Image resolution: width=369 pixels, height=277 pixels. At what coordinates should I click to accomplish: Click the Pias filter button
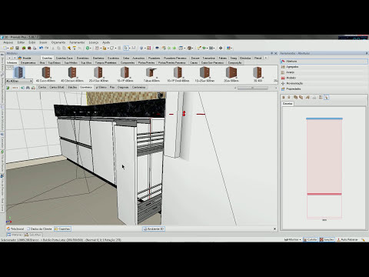tap(112, 88)
